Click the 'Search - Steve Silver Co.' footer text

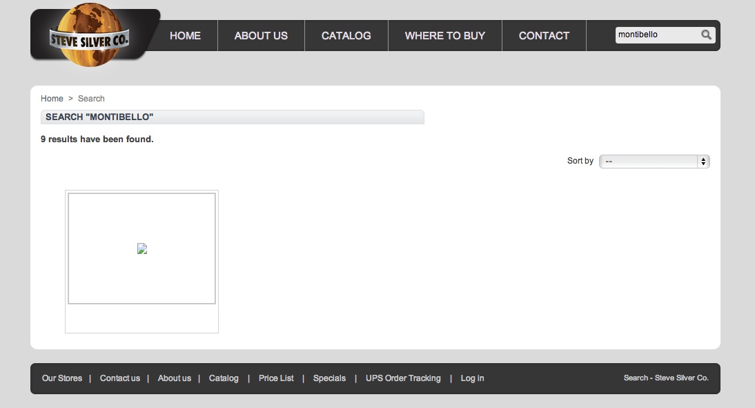click(x=666, y=378)
